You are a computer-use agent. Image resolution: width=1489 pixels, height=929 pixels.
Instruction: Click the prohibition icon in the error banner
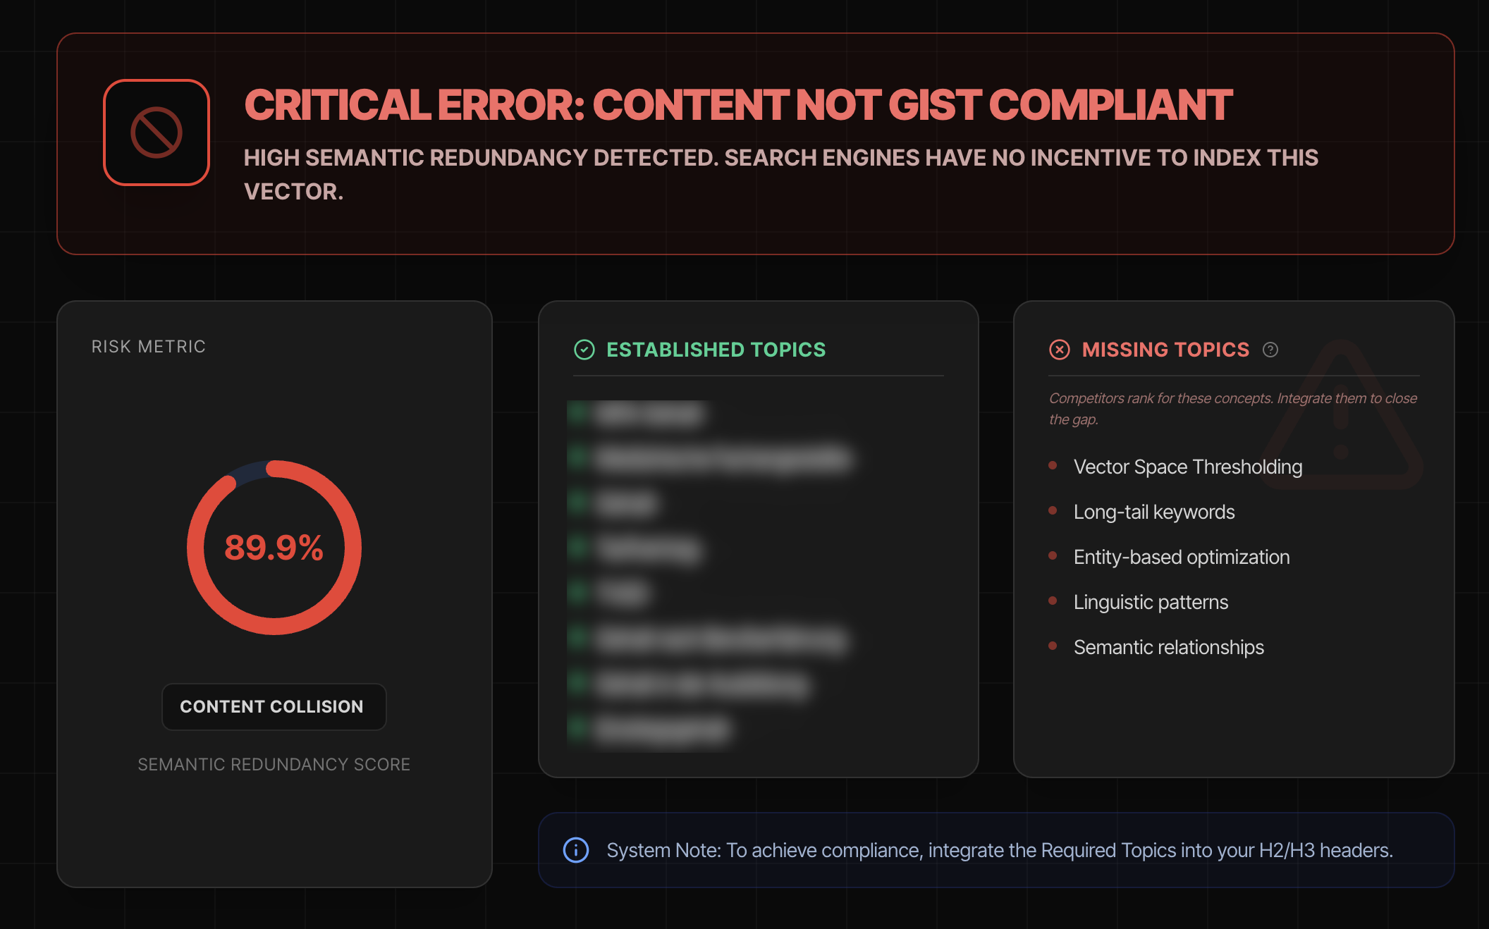click(x=157, y=132)
